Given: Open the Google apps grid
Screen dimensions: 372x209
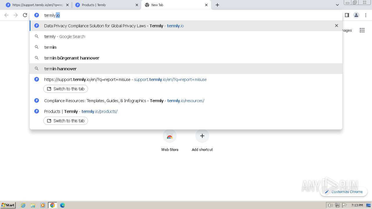Looking at the screenshot, I should pyautogui.click(x=362, y=30).
